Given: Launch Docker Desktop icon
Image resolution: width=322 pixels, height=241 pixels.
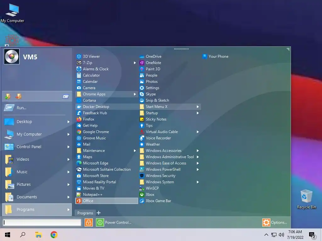Looking at the screenshot, I should click(x=79, y=107).
